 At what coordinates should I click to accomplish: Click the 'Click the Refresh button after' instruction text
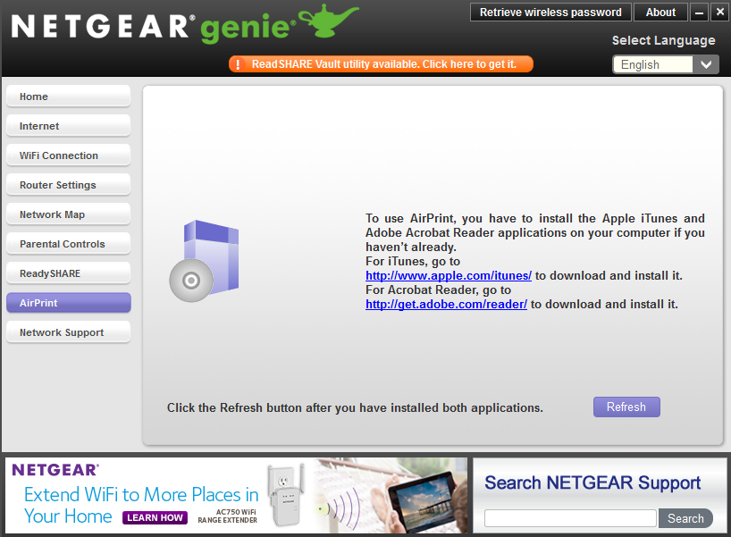[355, 407]
